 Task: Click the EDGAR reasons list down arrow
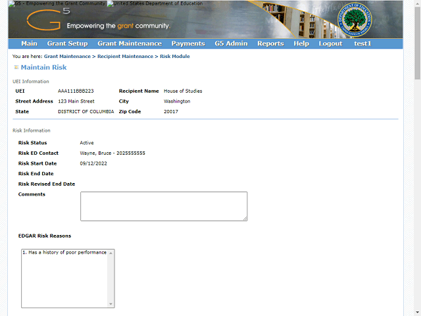coord(111,304)
